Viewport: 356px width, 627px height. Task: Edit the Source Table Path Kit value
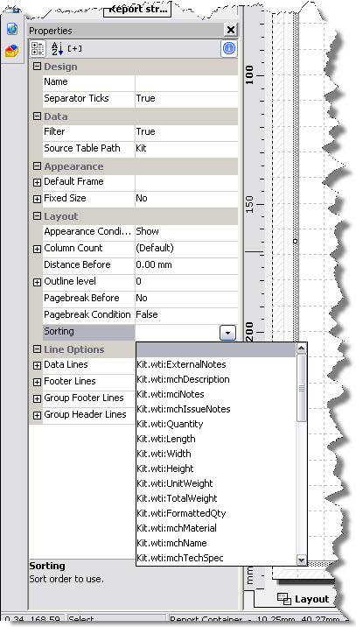point(186,148)
